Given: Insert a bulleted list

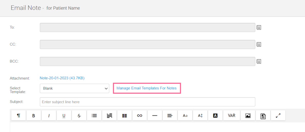Looking at the screenshot, I should [x=94, y=116].
